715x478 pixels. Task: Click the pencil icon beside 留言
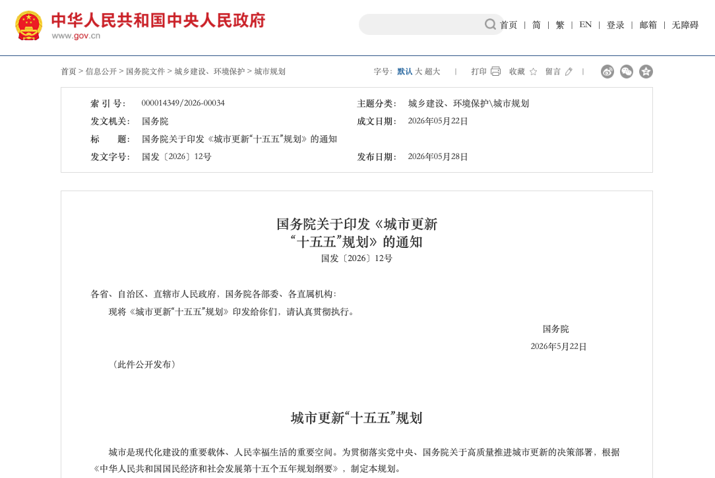click(x=569, y=72)
